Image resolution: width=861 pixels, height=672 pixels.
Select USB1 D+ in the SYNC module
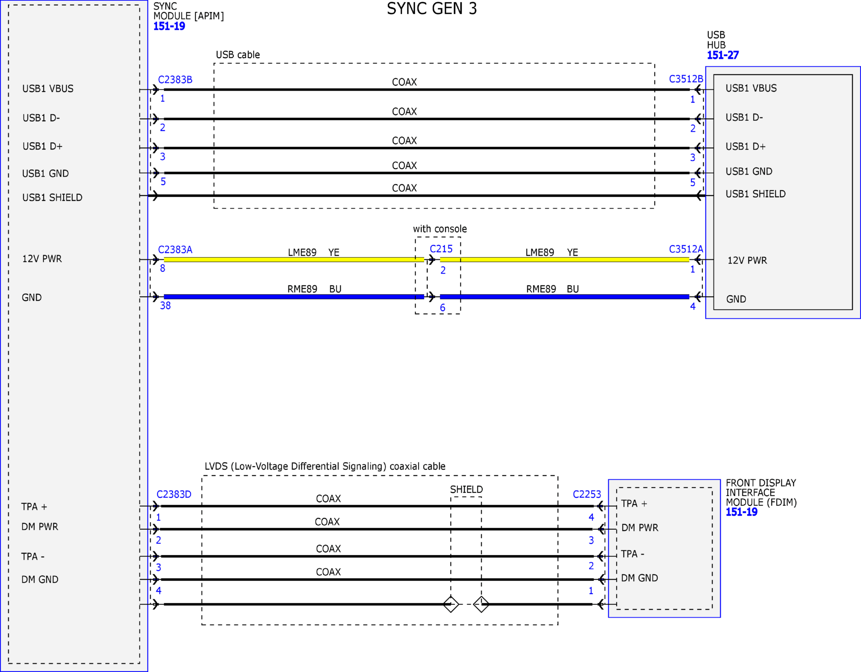click(42, 146)
